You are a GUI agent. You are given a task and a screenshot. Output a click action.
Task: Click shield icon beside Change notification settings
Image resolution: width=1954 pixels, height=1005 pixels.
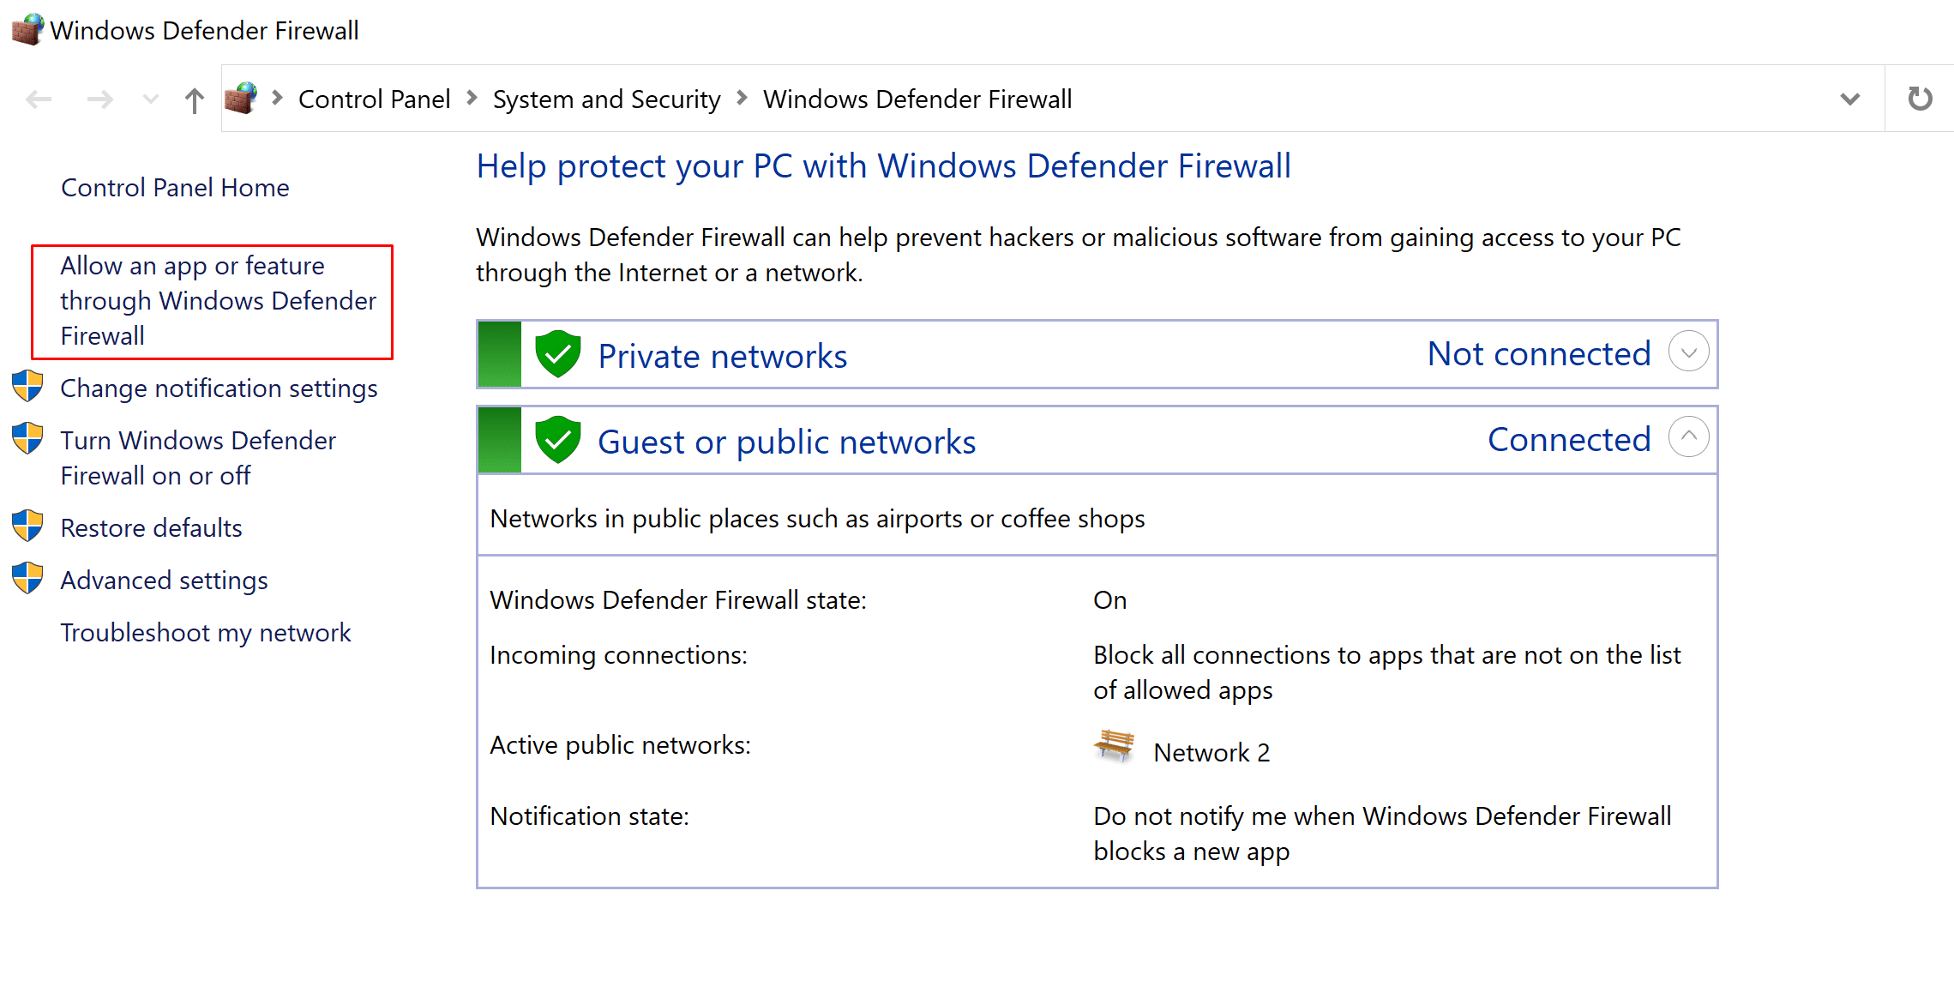[27, 387]
